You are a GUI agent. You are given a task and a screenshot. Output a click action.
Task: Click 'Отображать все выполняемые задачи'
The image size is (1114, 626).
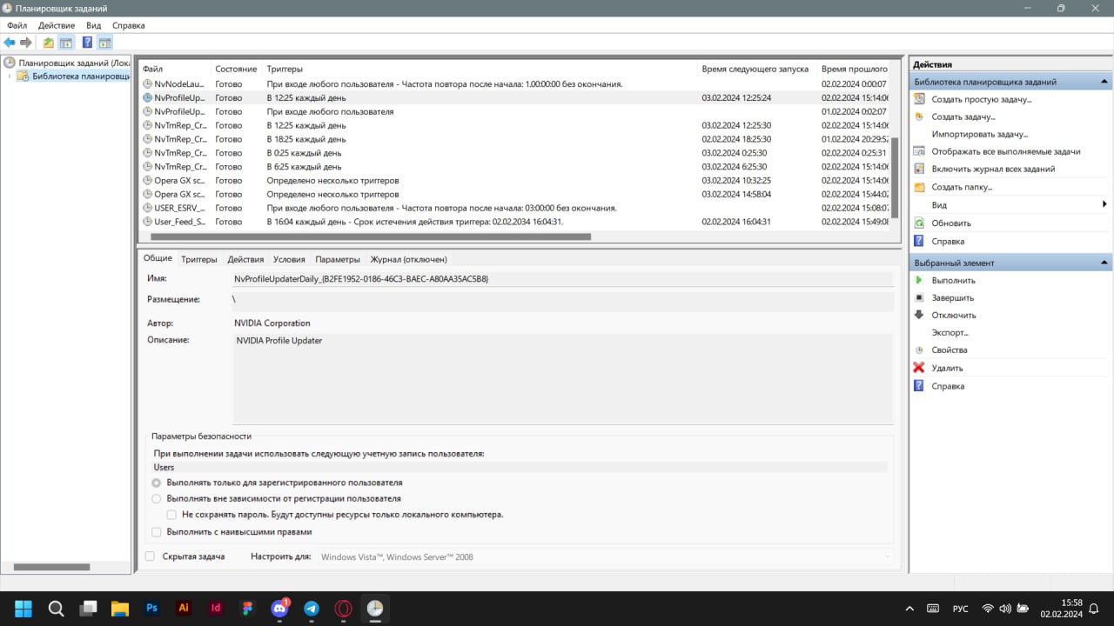click(x=1005, y=151)
